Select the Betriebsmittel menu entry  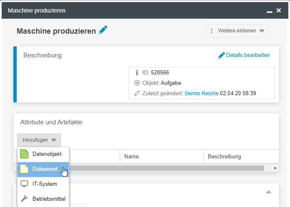tap(49, 199)
